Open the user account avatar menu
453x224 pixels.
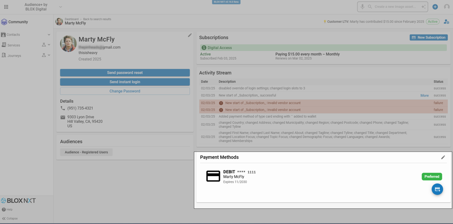[447, 7]
